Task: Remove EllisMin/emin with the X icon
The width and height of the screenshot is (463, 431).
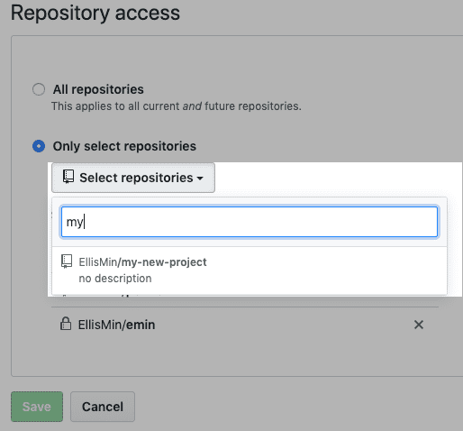Action: click(419, 325)
